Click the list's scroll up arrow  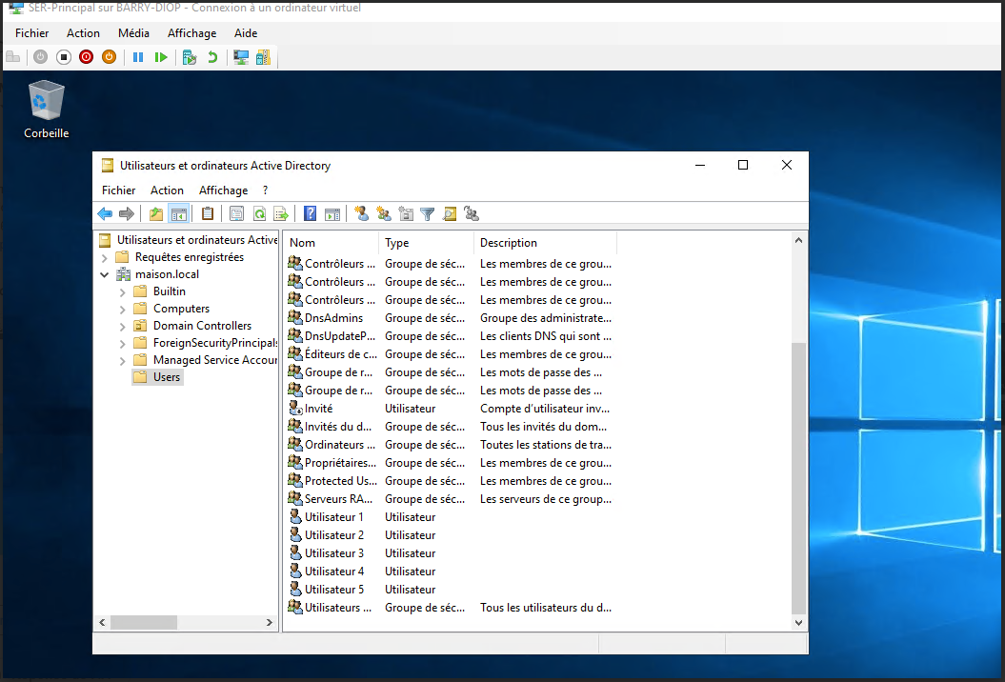[x=798, y=240]
